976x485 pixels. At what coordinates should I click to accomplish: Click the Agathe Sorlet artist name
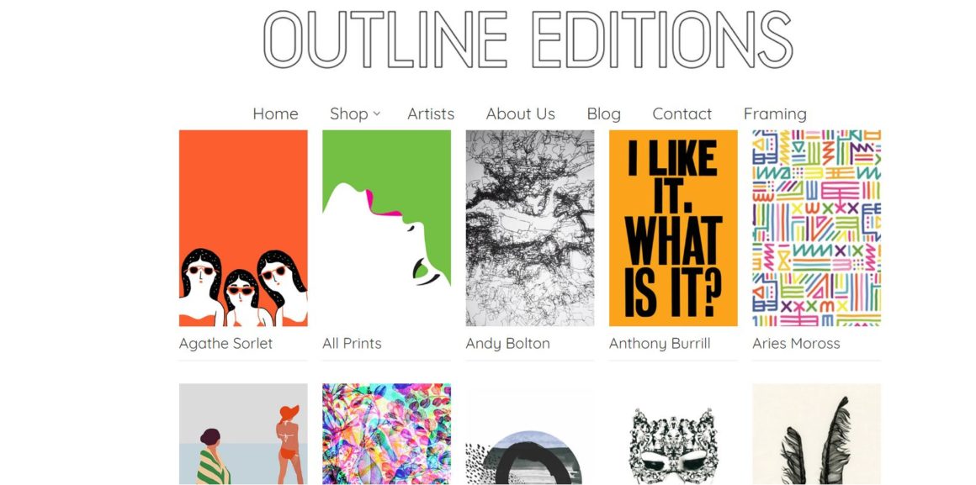226,343
